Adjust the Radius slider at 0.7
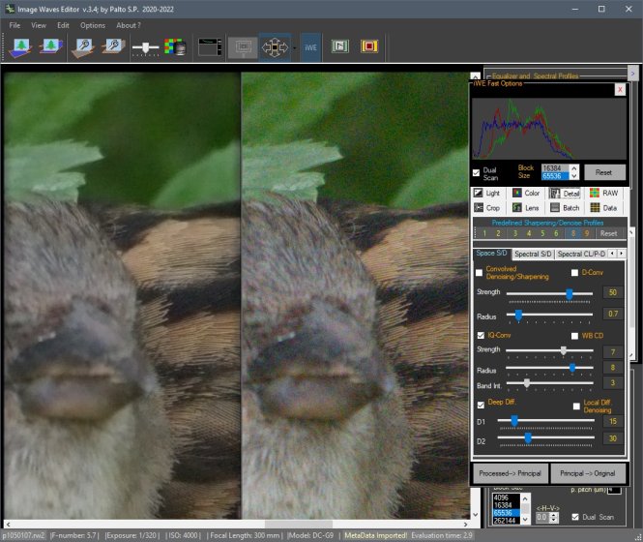The height and width of the screenshot is (542, 643). pyautogui.click(x=518, y=315)
